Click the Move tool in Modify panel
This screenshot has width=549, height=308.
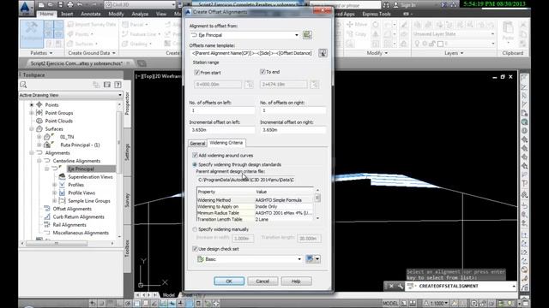pos(357,25)
